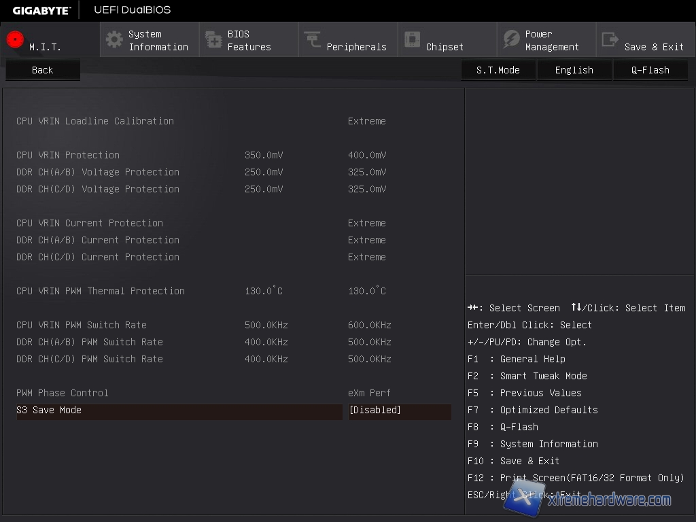The width and height of the screenshot is (696, 522).
Task: Click the Power Management lightning icon
Action: pos(511,39)
